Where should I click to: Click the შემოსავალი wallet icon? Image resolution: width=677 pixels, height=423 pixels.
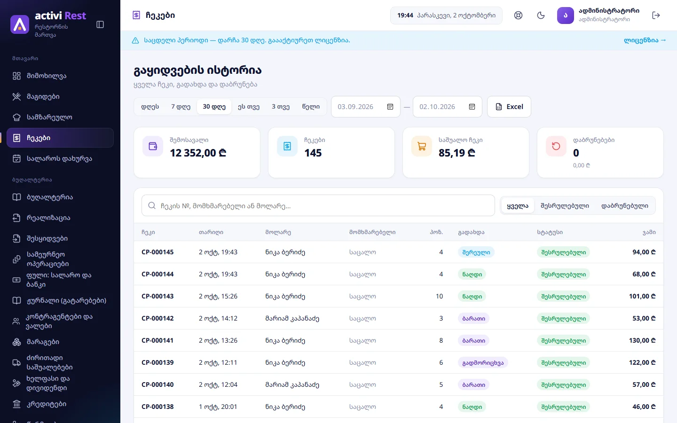(x=153, y=146)
